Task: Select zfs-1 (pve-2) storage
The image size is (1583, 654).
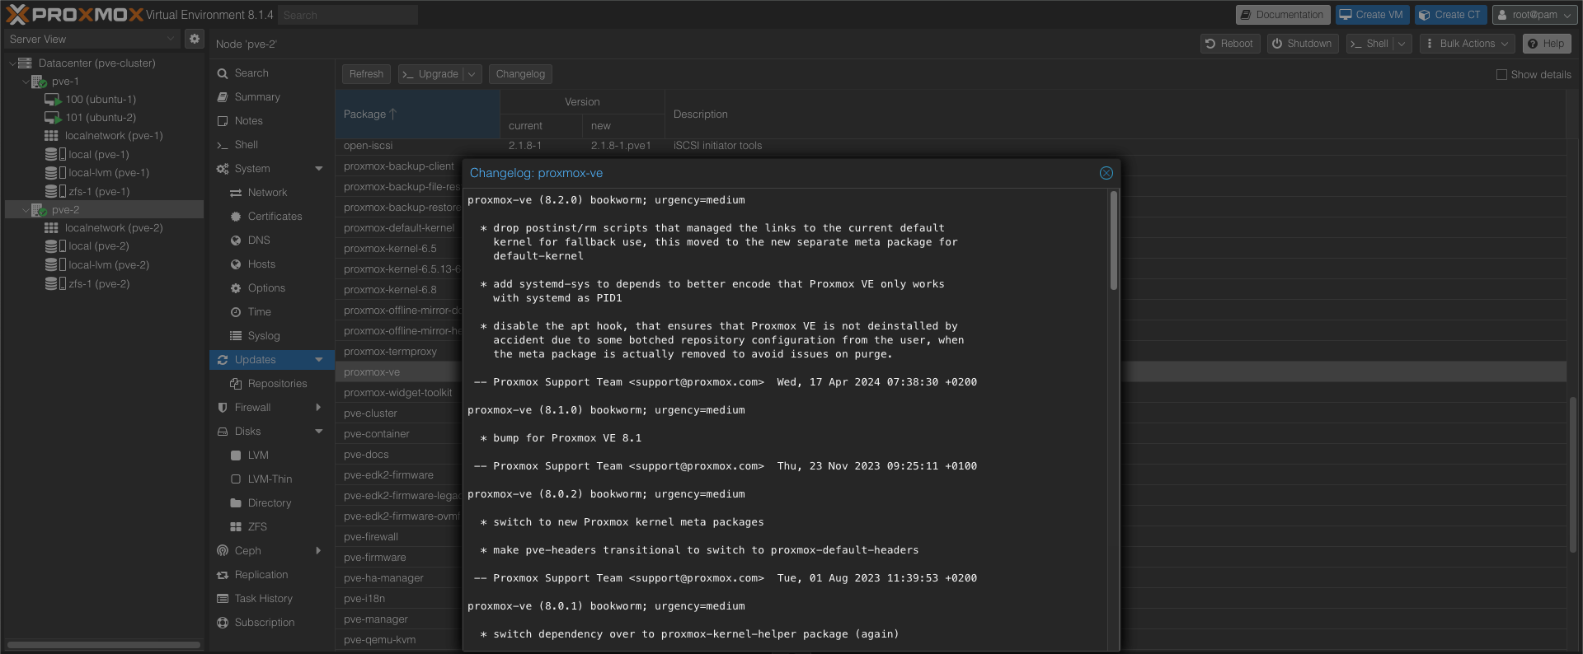Action: (x=98, y=283)
